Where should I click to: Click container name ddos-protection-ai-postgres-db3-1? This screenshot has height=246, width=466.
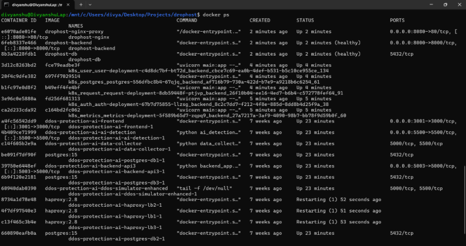tap(117, 183)
